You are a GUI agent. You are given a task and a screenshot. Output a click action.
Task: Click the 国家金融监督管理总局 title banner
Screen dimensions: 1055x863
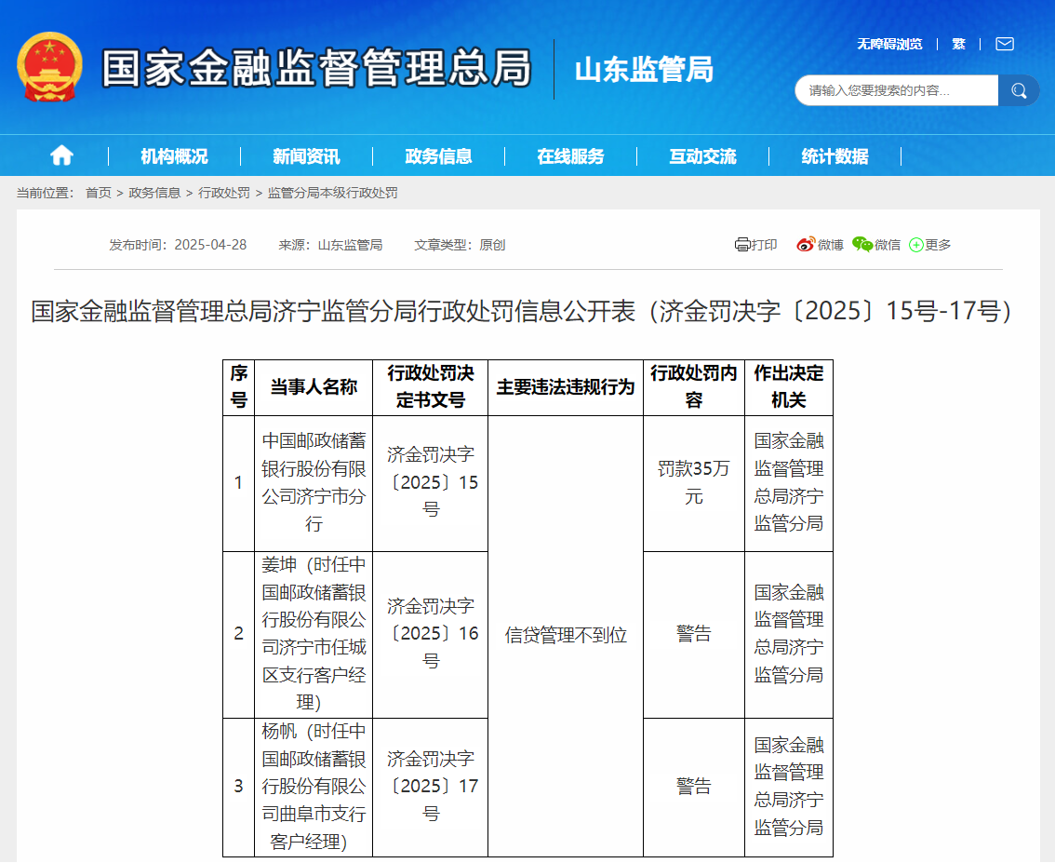point(316,68)
